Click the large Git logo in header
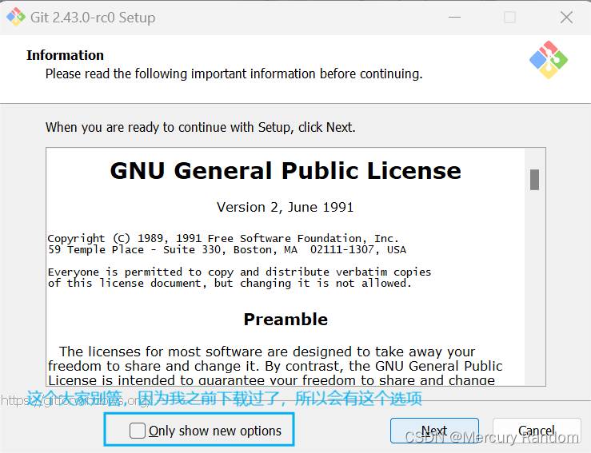Screen dimensions: 591x453 [549, 60]
